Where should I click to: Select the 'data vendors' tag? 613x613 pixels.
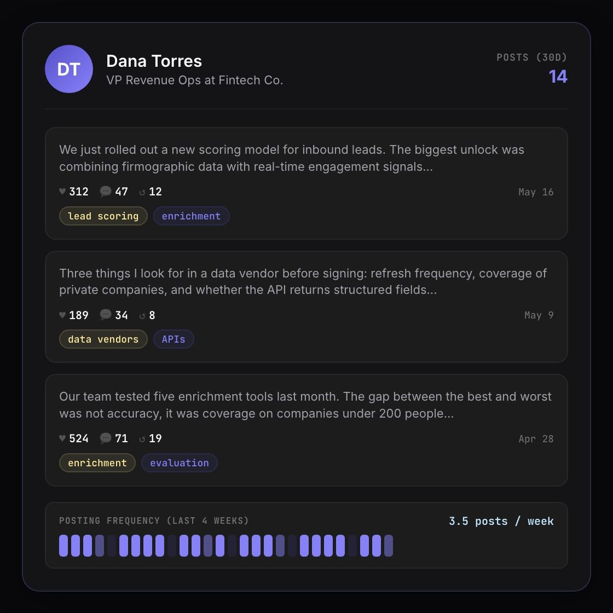(x=103, y=339)
